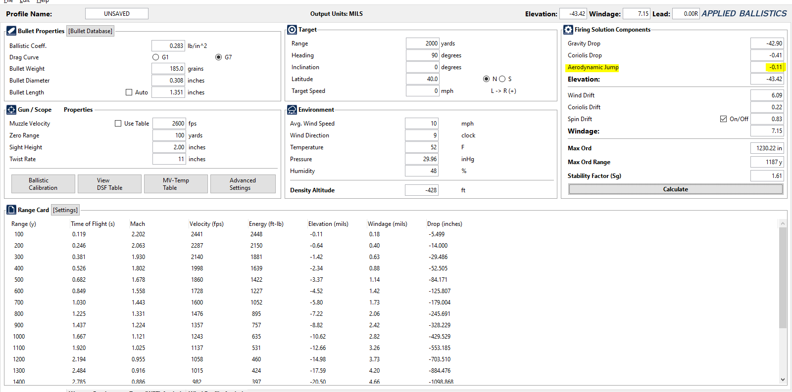Open Range Card Settings
This screenshot has width=792, height=392.
(x=65, y=210)
